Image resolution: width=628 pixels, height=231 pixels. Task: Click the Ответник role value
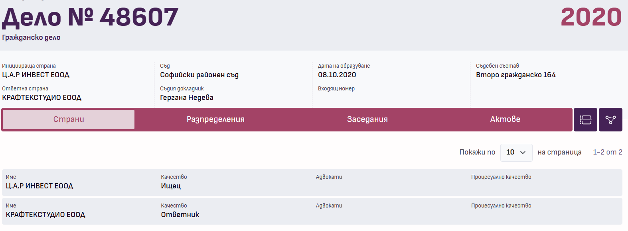180,215
